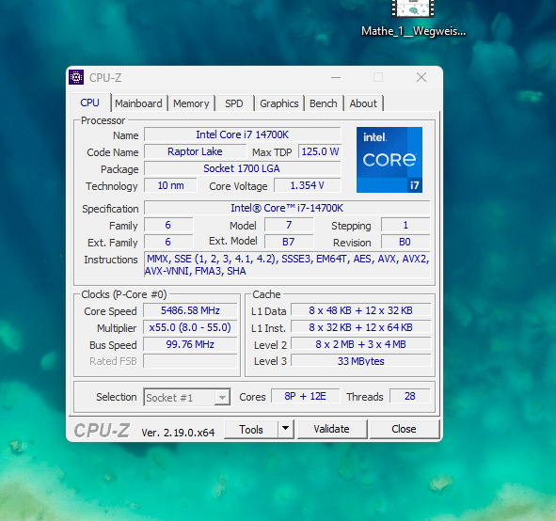This screenshot has width=556, height=521.
Task: Click the Core Speed value '5486.58 MHz'
Action: click(190, 310)
